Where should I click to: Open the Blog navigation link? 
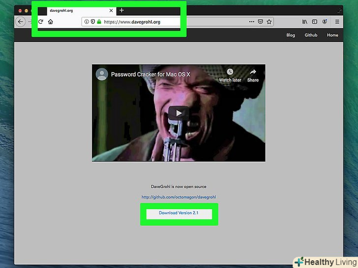pyautogui.click(x=291, y=35)
